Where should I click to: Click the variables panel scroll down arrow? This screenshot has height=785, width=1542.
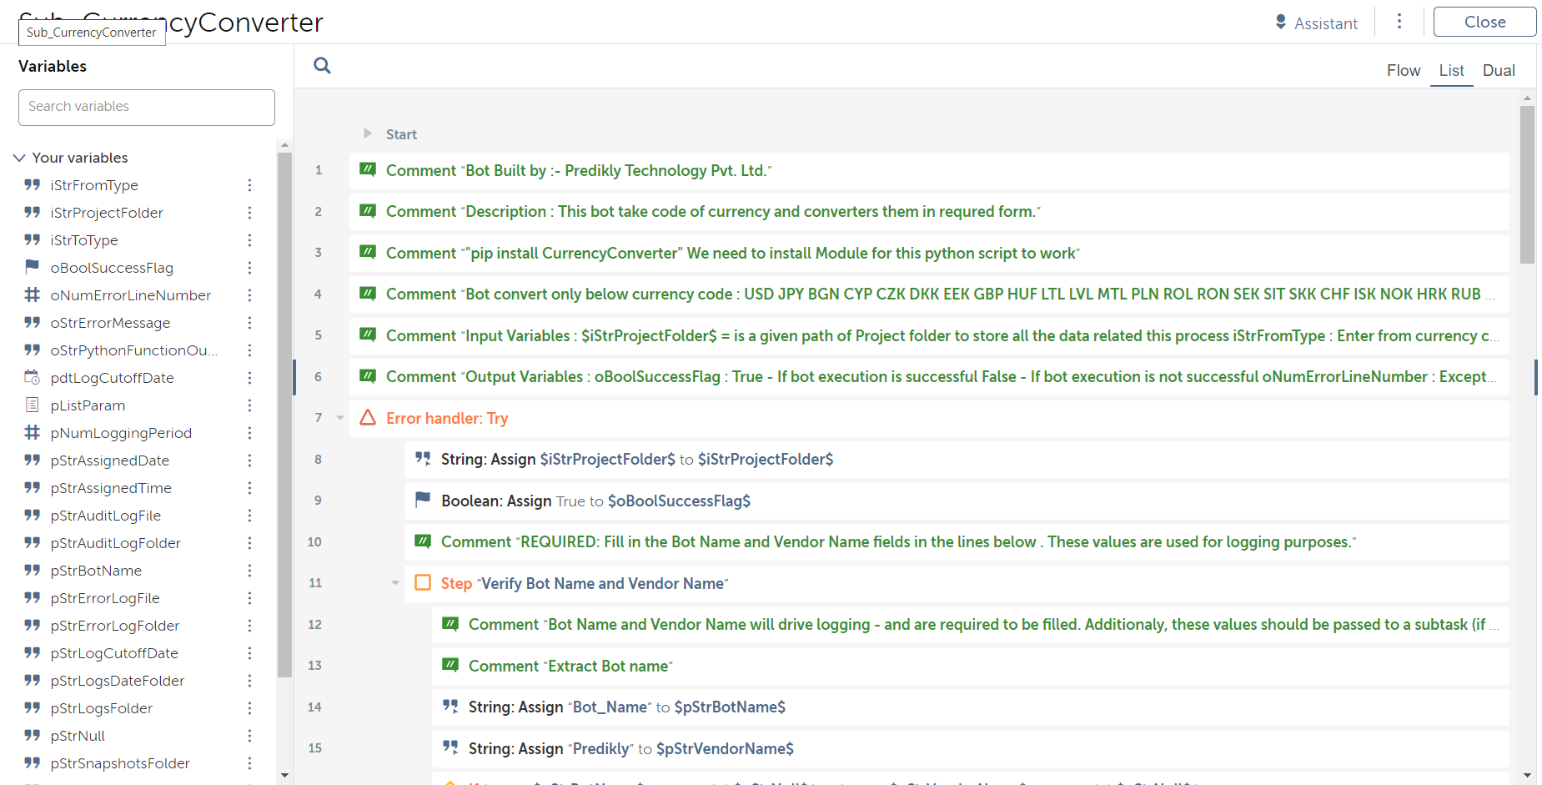coord(284,775)
